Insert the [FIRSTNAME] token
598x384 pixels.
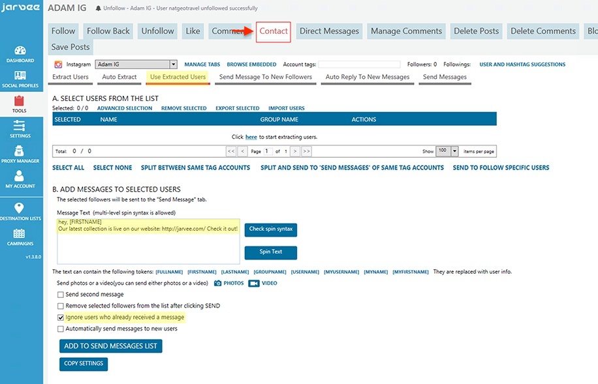[x=202, y=272]
